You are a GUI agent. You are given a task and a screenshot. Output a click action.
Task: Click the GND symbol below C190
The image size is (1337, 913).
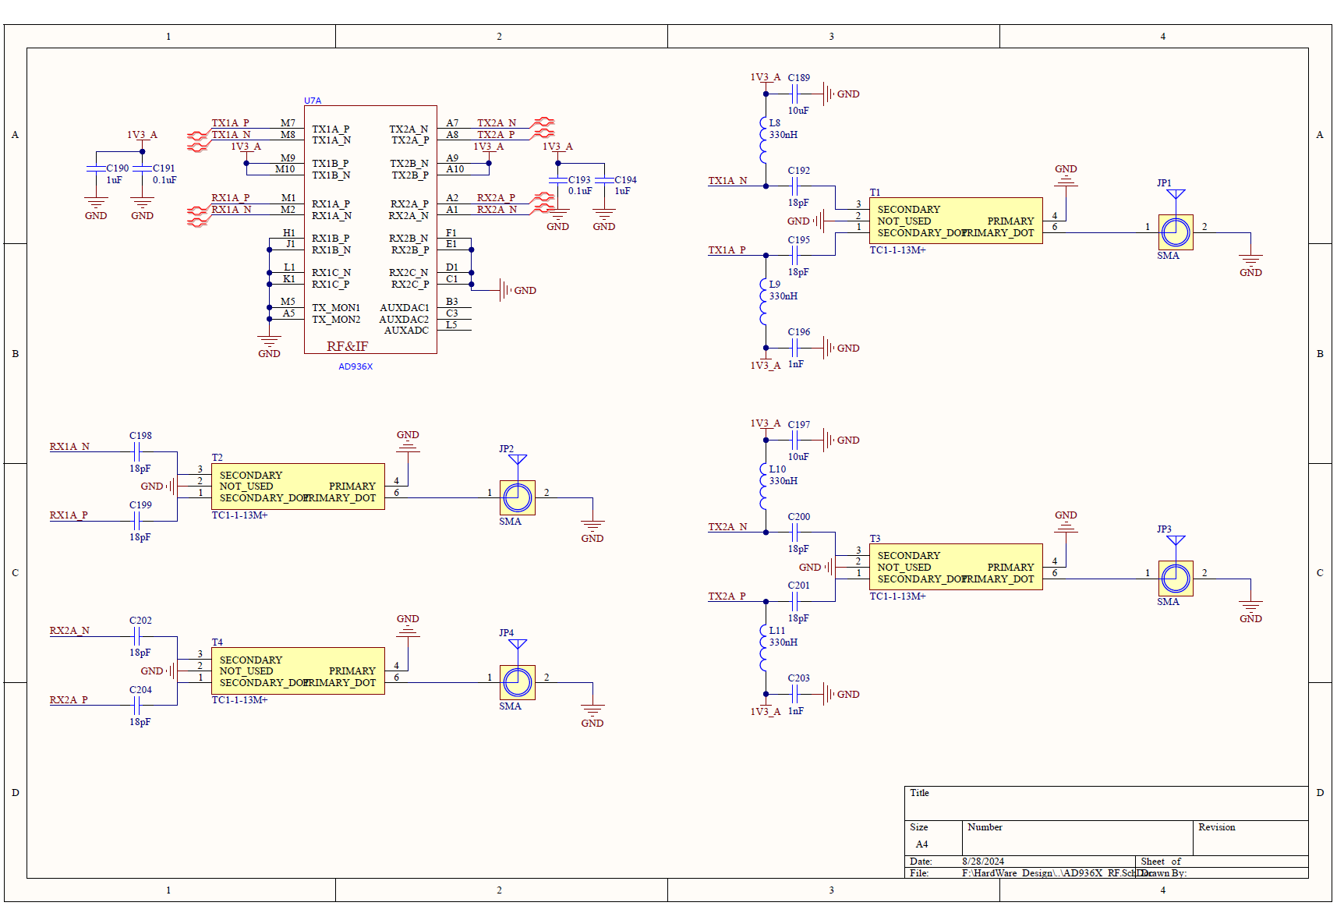coord(96,208)
